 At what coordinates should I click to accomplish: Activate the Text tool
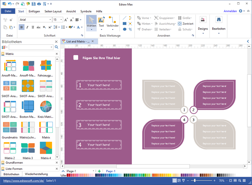pos(102,22)
